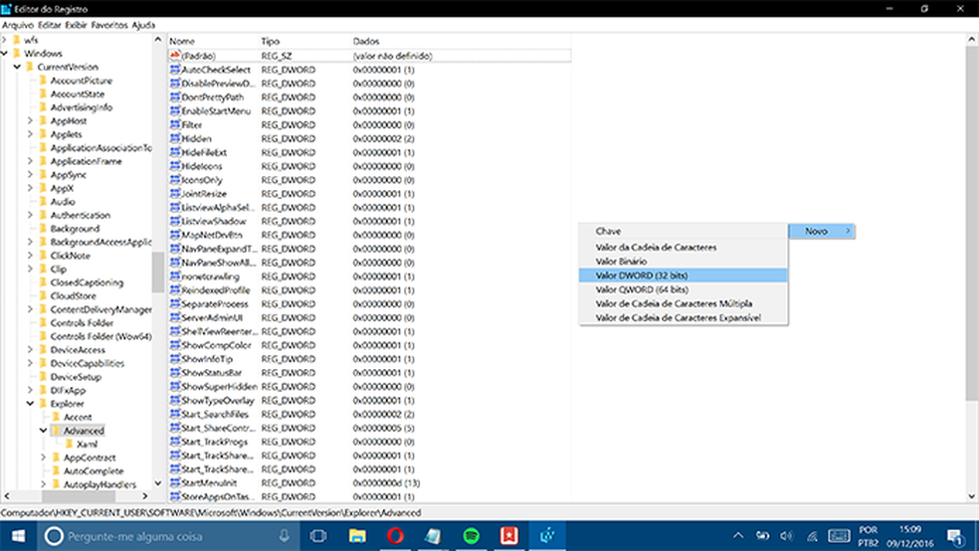979x551 pixels.
Task: Click the ShowSuperHidden value icon
Action: tap(175, 386)
